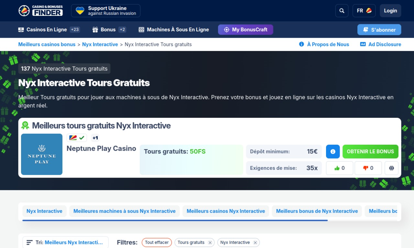The height and width of the screenshot is (248, 414).
Task: Click the globe icon button
Action: 391,168
